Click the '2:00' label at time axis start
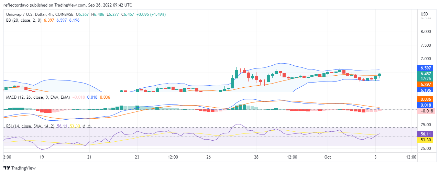 [7, 157]
